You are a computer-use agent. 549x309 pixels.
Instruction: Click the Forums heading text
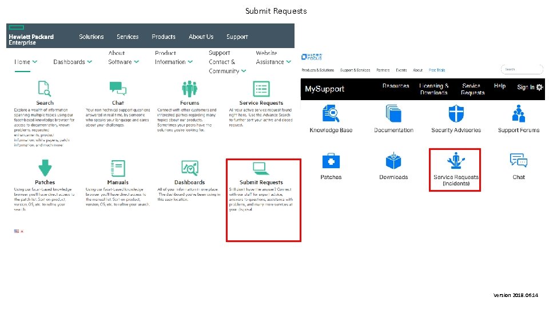pyautogui.click(x=189, y=102)
